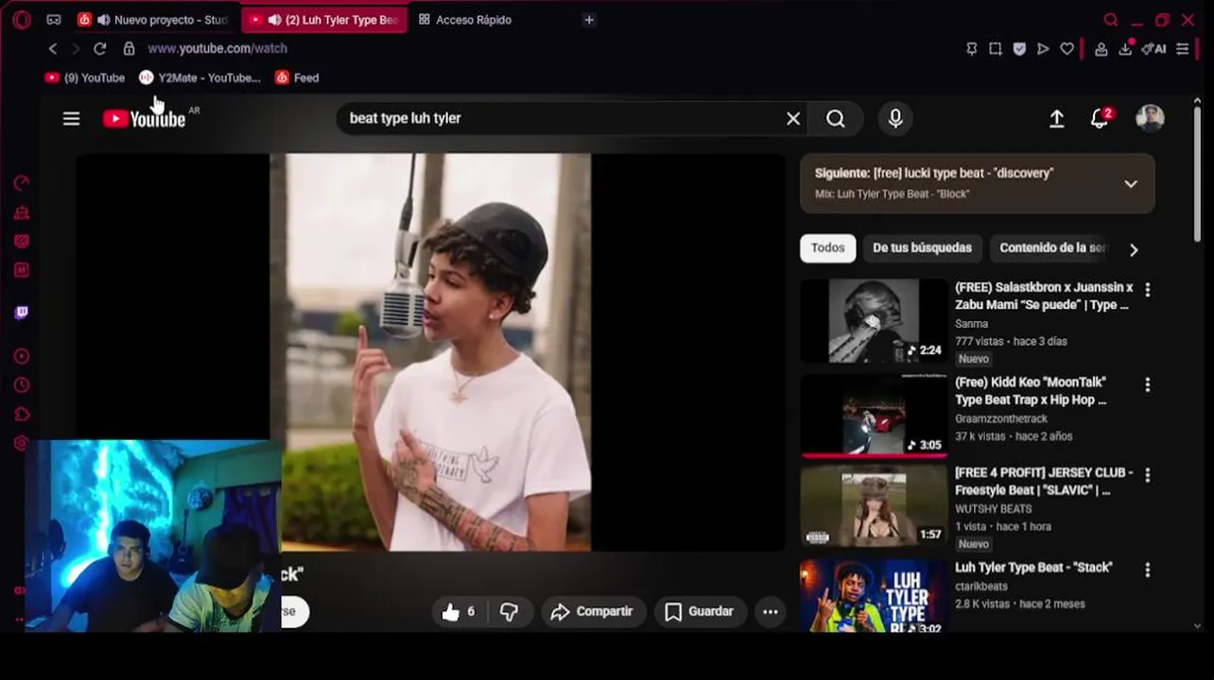The image size is (1214, 680).
Task: Open options for Kidd Keo MoonTalk video
Action: (1147, 385)
